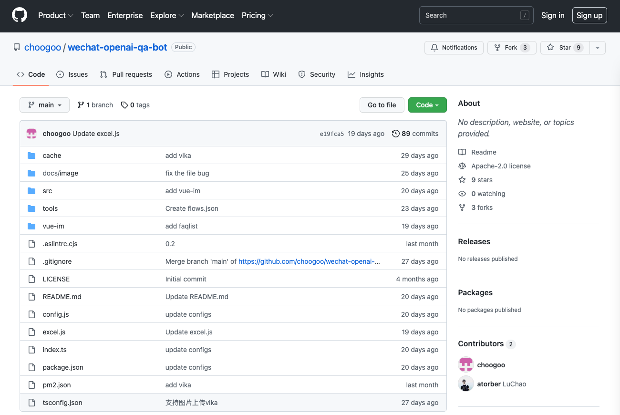Image resolution: width=620 pixels, height=415 pixels.
Task: Click the tags icon next to 0 tags
Action: [x=124, y=105]
